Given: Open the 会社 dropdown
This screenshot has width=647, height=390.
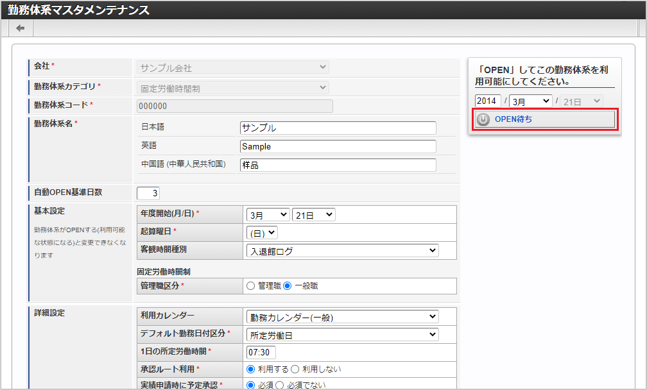Looking at the screenshot, I should point(233,67).
